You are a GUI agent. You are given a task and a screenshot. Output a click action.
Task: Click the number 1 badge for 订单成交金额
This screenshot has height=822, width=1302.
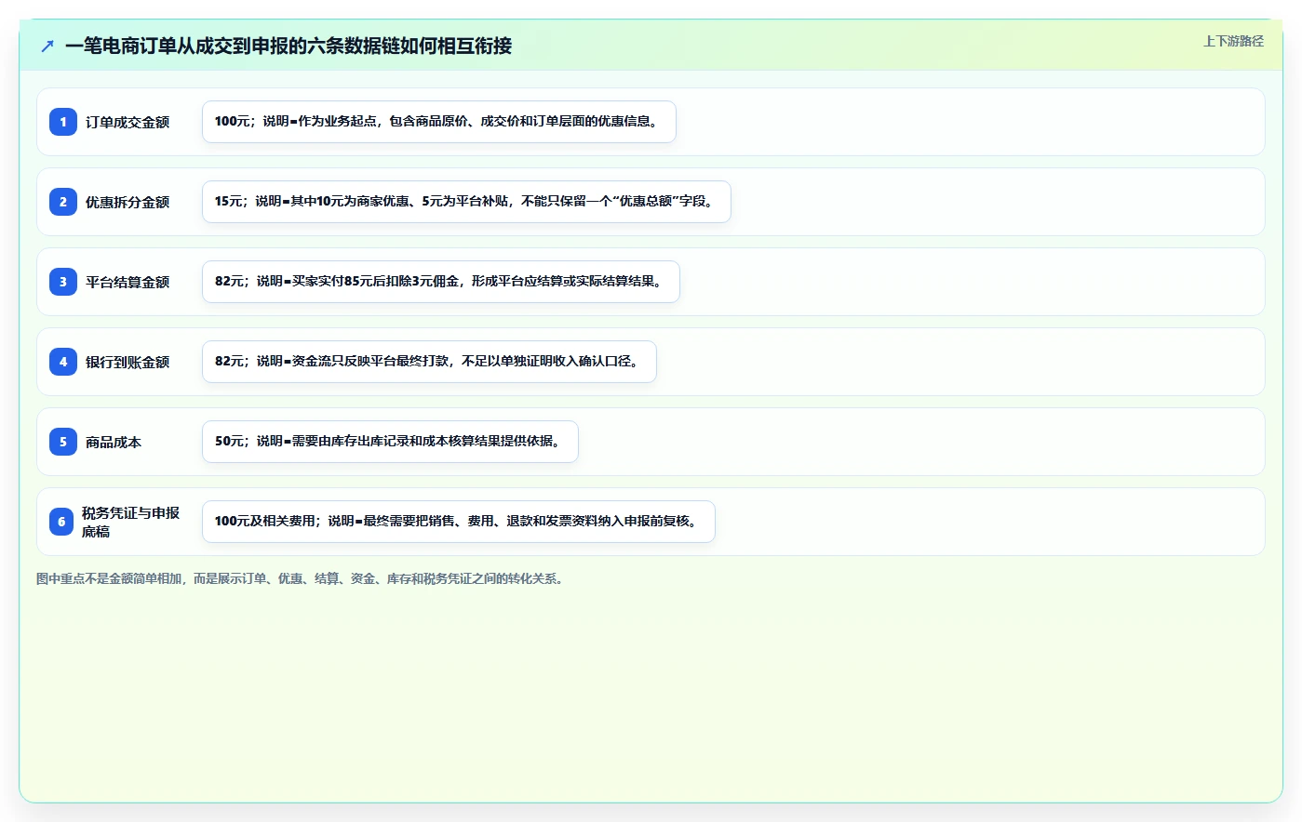pyautogui.click(x=63, y=122)
